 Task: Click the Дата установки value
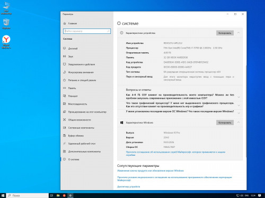tap(169, 142)
